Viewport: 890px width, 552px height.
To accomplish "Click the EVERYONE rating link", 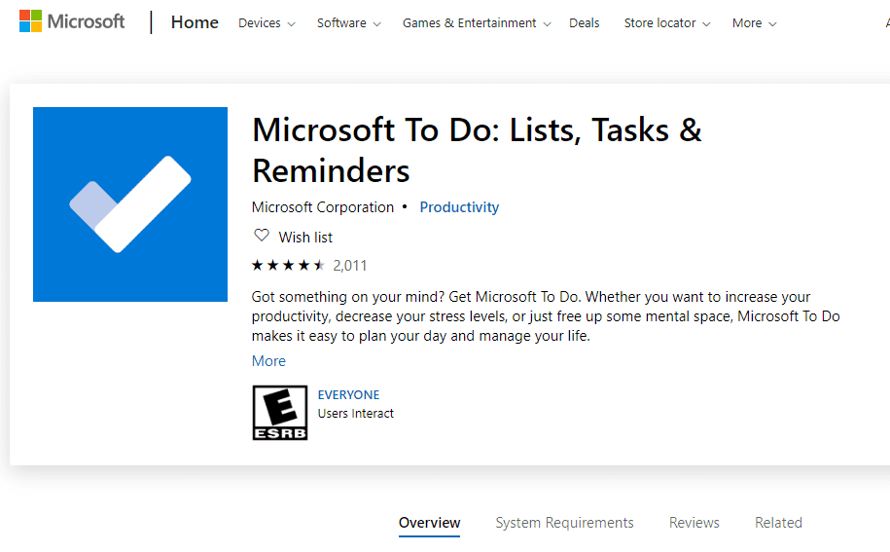I will tap(349, 395).
